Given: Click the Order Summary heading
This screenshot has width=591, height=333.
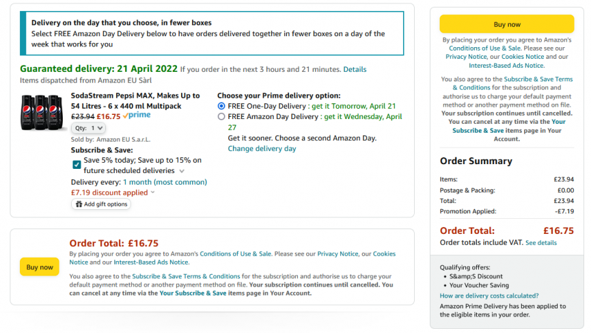Looking at the screenshot, I should point(476,161).
